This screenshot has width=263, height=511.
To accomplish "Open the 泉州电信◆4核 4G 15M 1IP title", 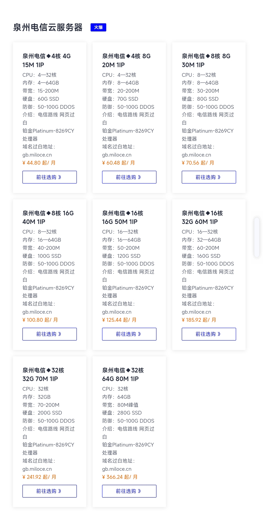I will (47, 60).
